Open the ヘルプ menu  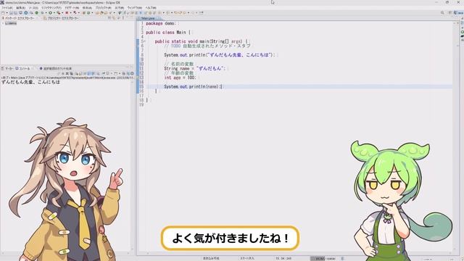click(x=151, y=8)
